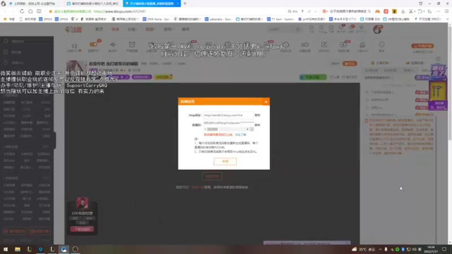The image size is (452, 254).
Task: Click the stream key horizontal scrollbar thumb
Action: click(x=212, y=129)
